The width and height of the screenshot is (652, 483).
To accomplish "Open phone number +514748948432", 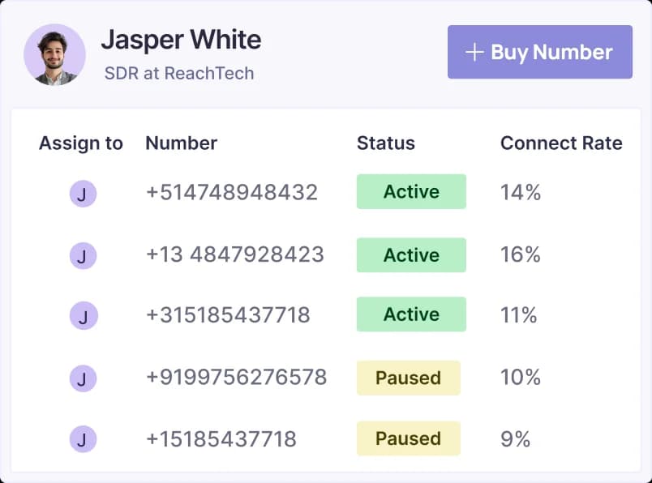I will [x=231, y=193].
